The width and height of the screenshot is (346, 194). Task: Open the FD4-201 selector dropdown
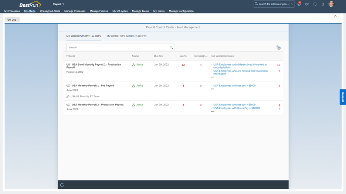(x=13, y=20)
